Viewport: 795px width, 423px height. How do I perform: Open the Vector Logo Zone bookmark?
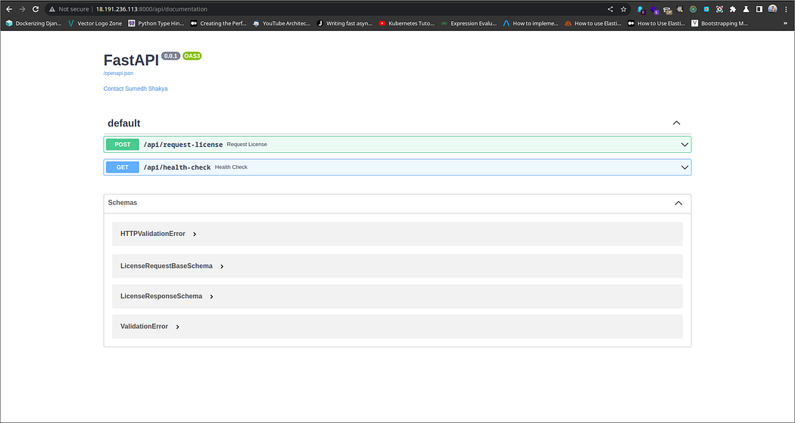point(95,23)
